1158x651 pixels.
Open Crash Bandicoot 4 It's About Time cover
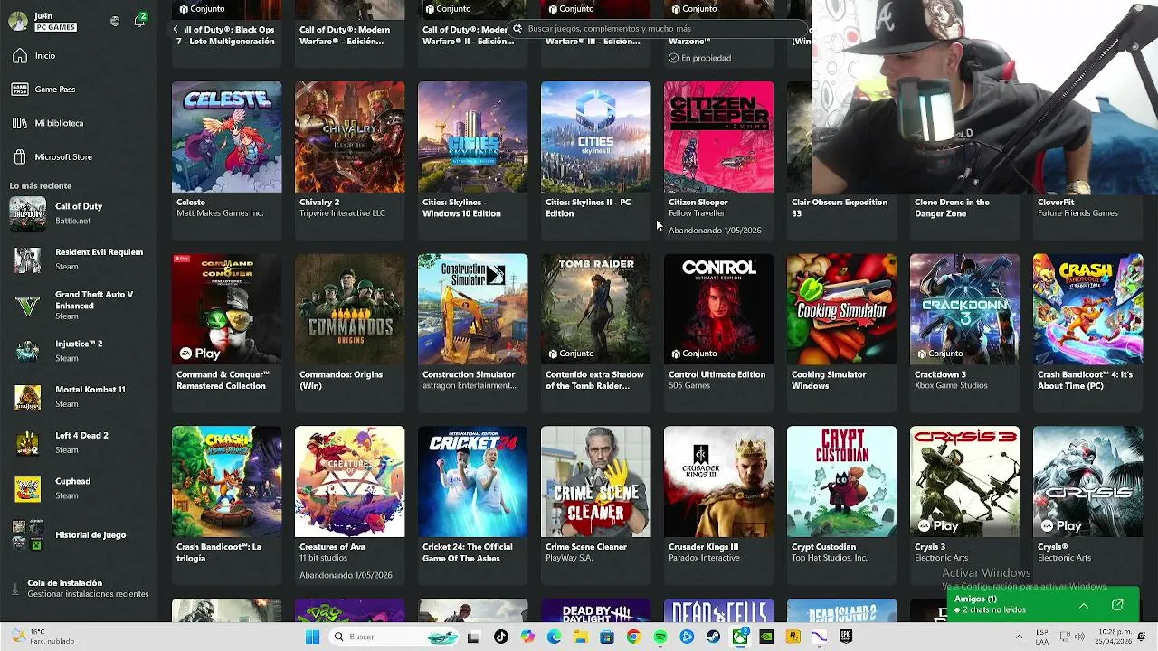coord(1087,309)
